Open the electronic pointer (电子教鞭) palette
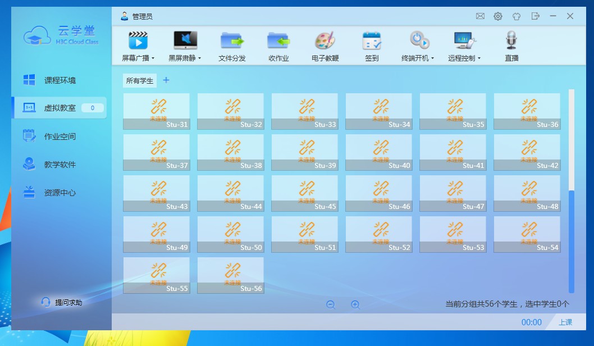Viewport: 594px width, 346px height. (325, 40)
